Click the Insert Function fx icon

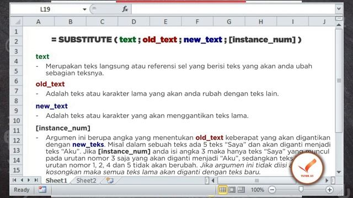125,9
